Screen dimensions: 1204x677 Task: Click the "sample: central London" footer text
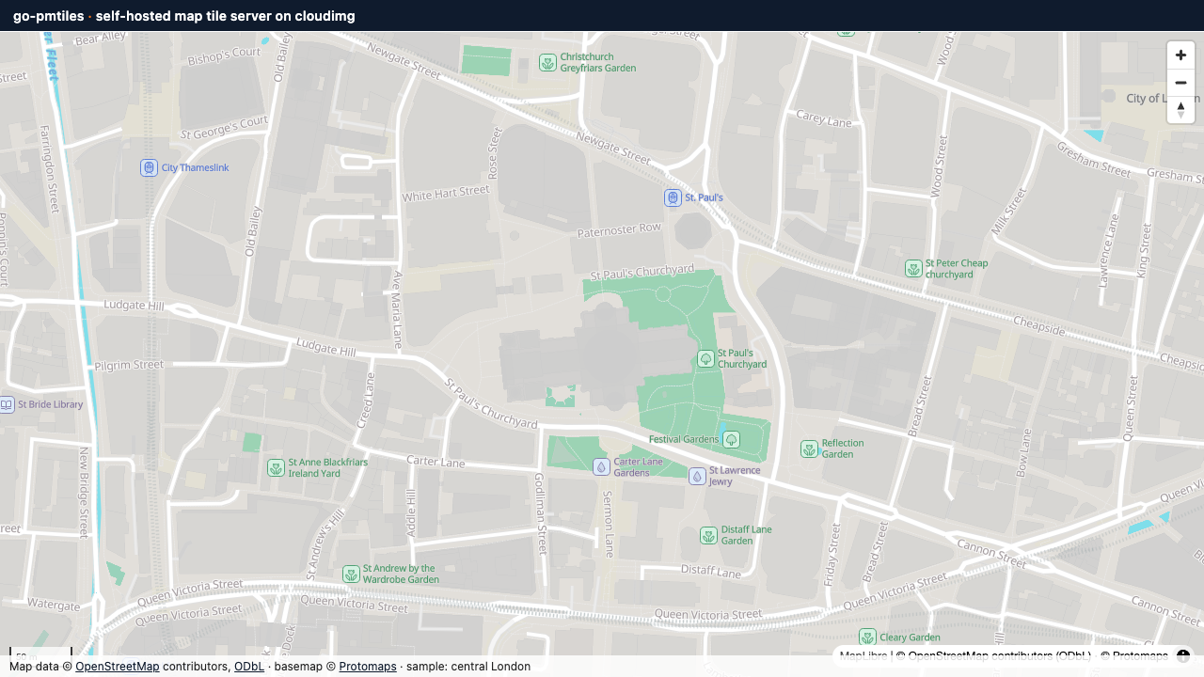469,667
